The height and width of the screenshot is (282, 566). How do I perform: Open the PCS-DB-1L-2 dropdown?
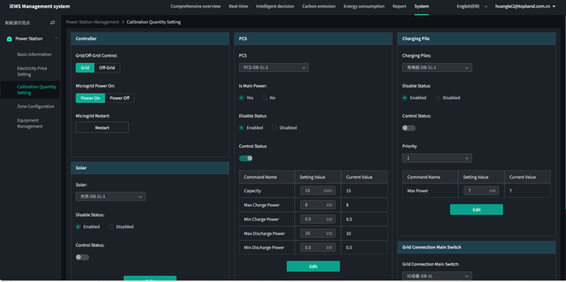(x=273, y=68)
